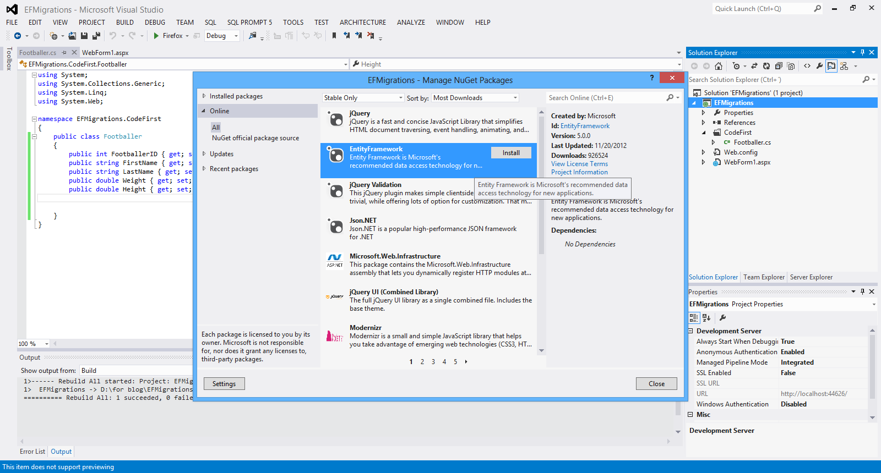Go to the next bookmark icon

pos(358,36)
